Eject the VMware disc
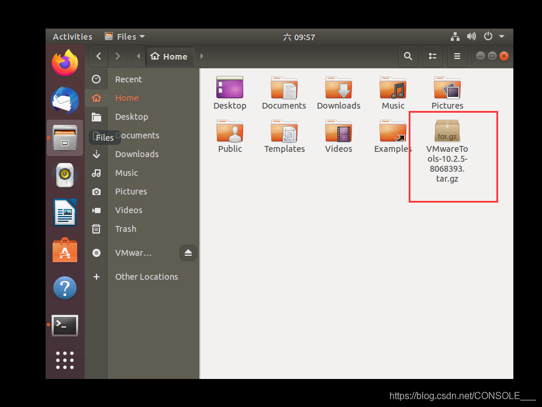This screenshot has height=407, width=542. 188,253
